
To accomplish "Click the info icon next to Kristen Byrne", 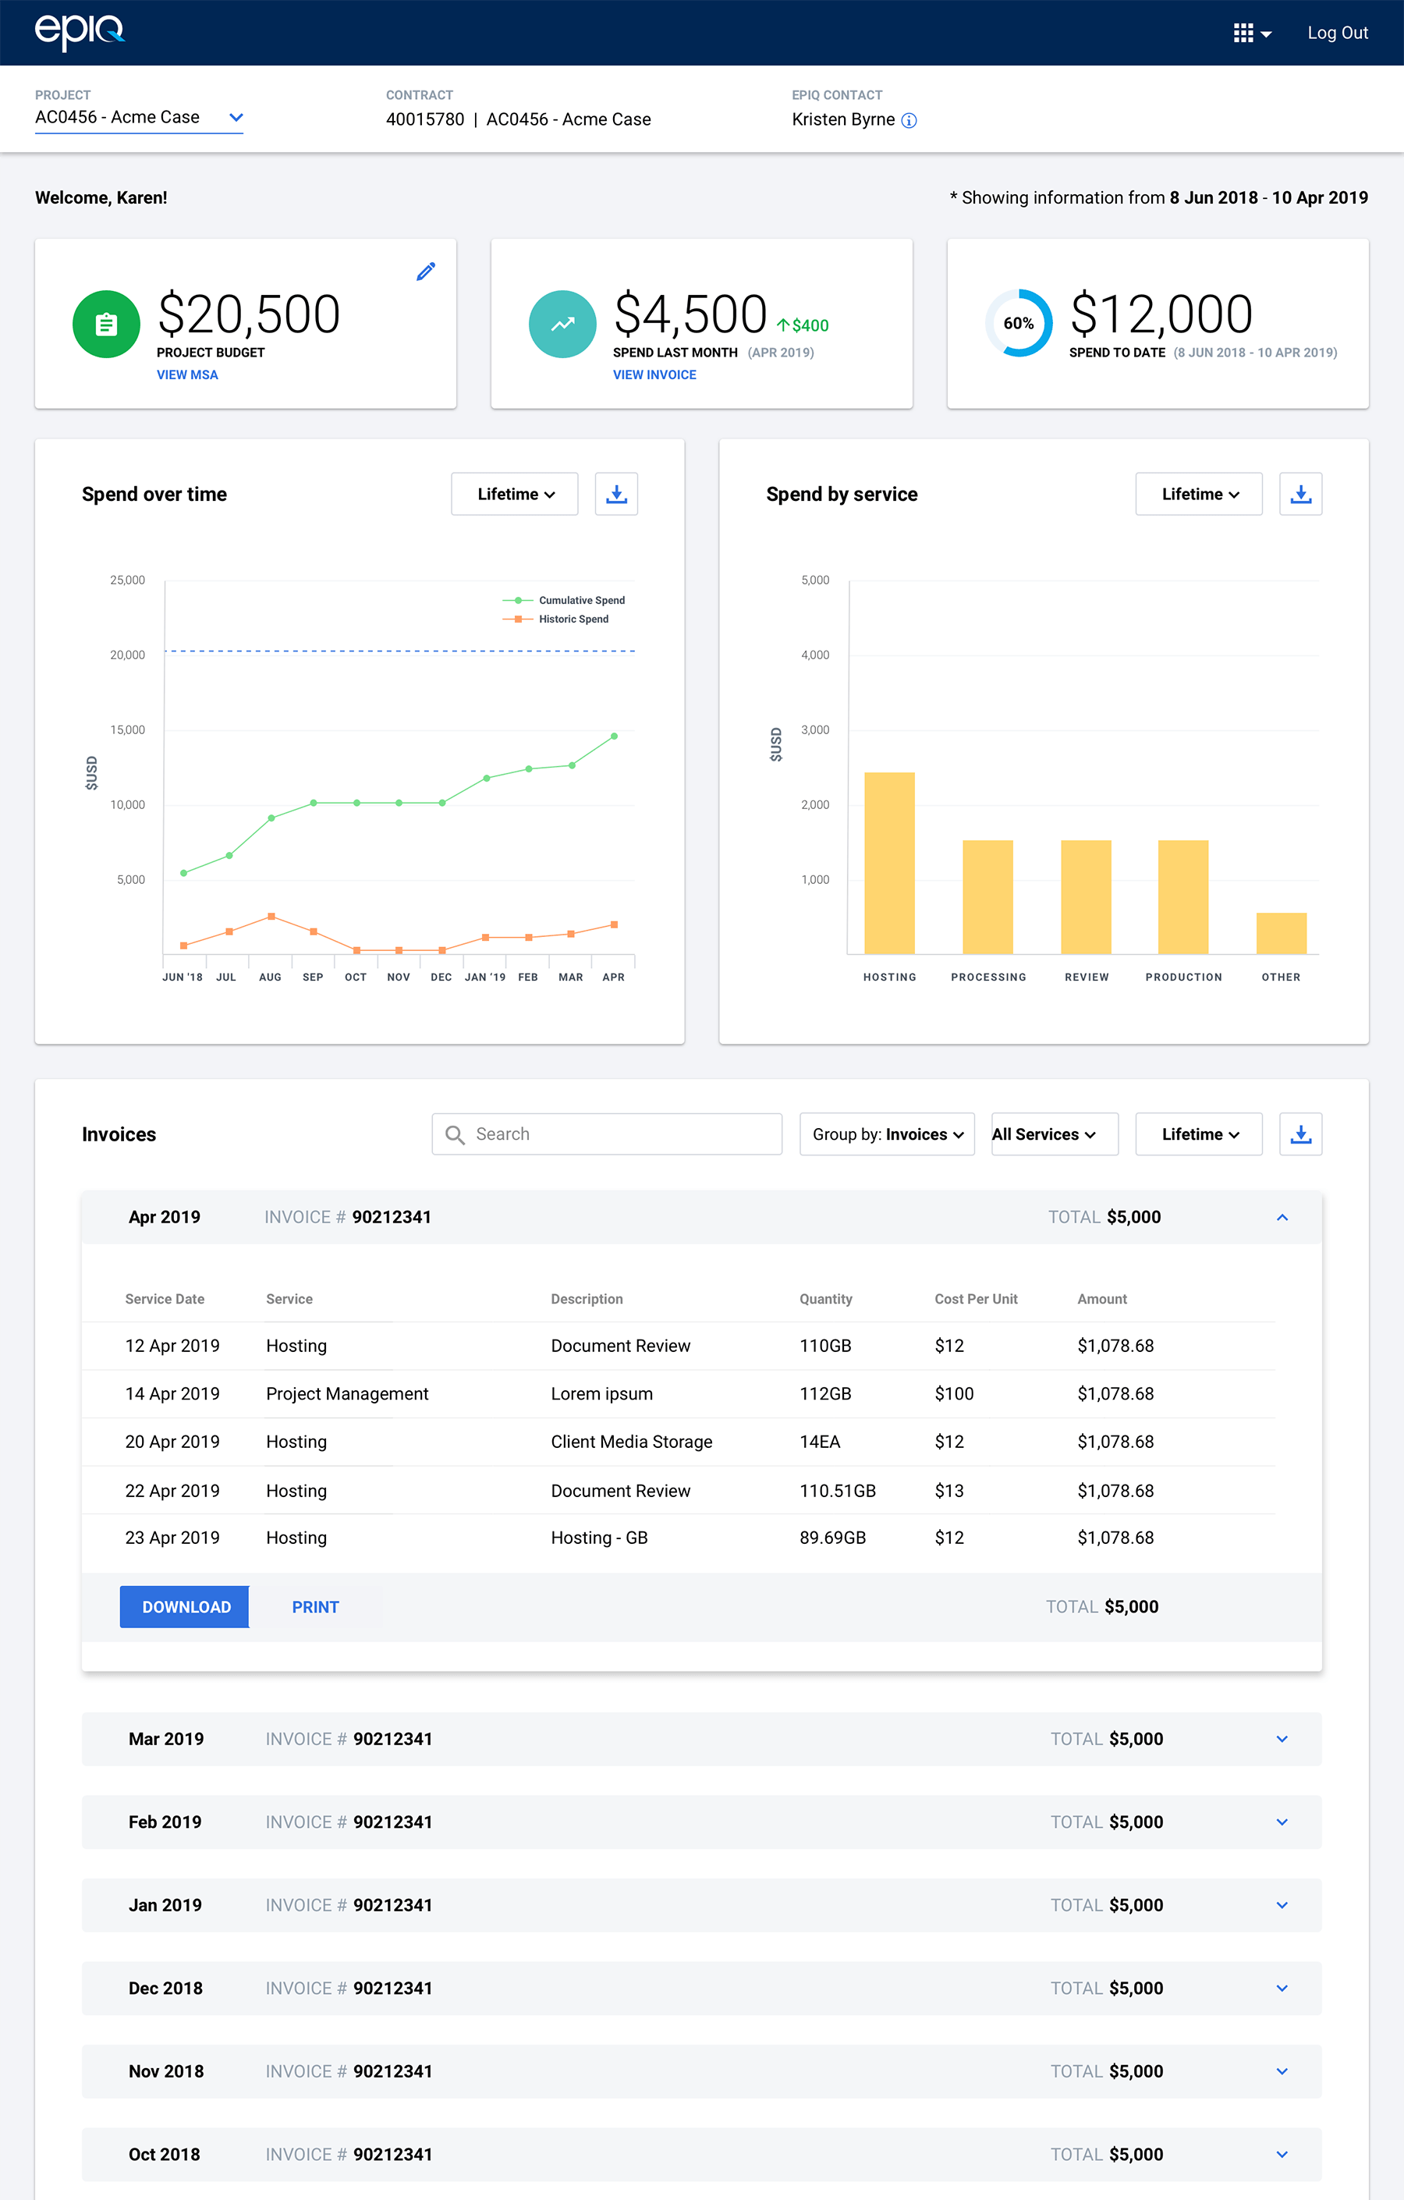I will (x=909, y=121).
